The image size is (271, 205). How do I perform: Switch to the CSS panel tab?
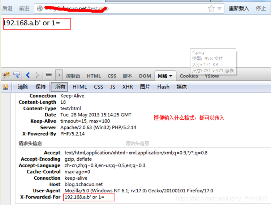coord(112,76)
